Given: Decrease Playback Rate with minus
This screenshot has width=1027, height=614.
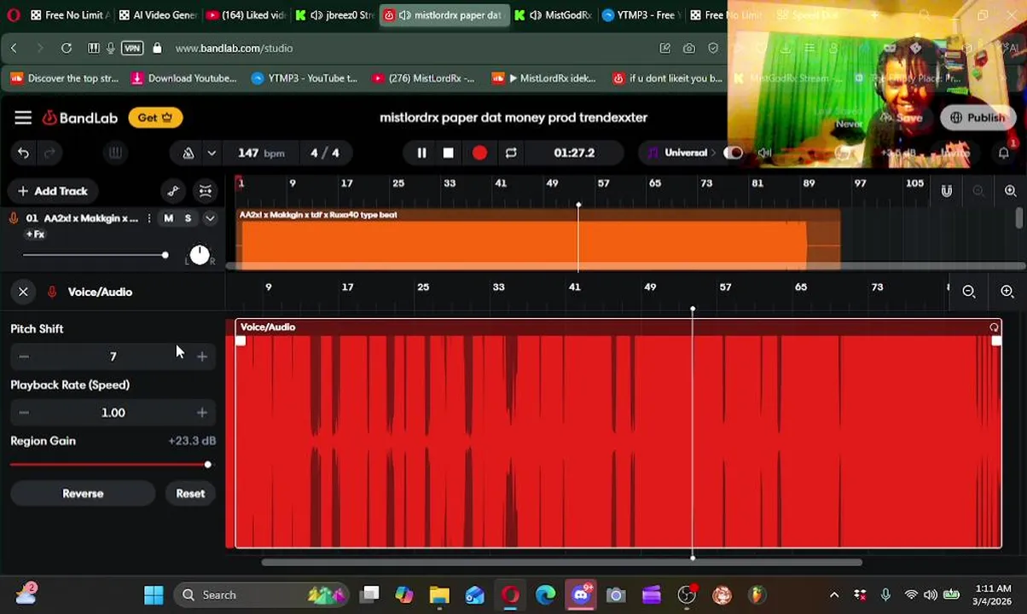Looking at the screenshot, I should [24, 413].
